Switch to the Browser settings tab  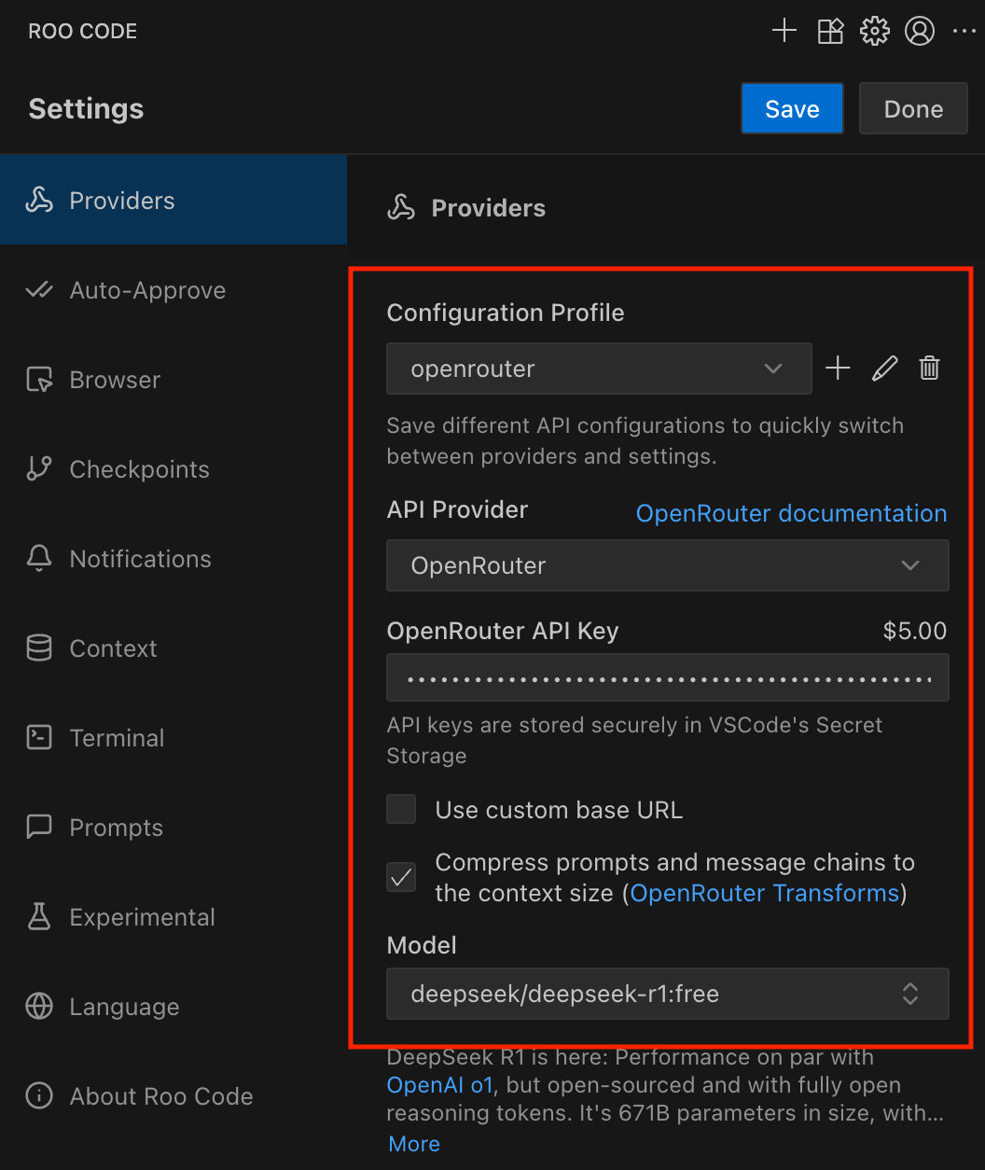(x=173, y=380)
